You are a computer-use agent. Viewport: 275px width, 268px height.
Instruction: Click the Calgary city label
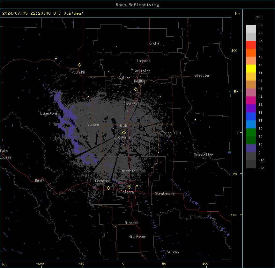point(127,192)
